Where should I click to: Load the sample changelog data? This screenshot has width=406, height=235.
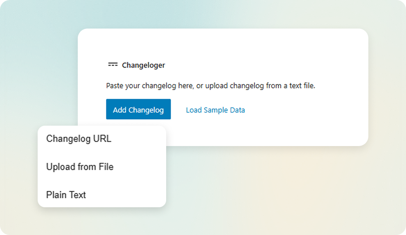(x=215, y=110)
